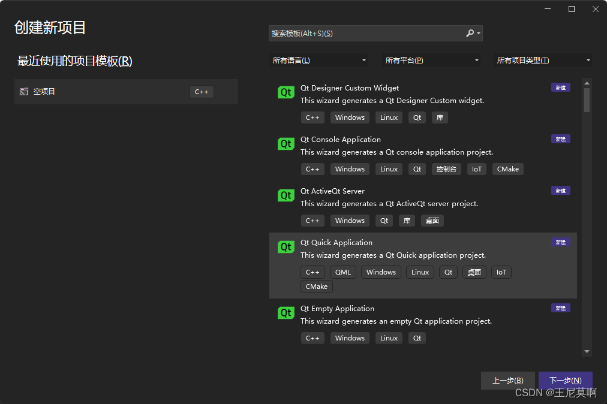This screenshot has width=607, height=404.
Task: Click the empty project icon in recent templates
Action: [24, 91]
